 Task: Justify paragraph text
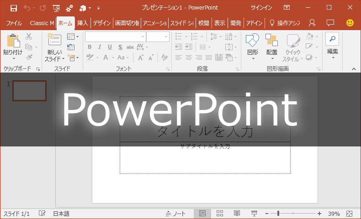[209, 57]
